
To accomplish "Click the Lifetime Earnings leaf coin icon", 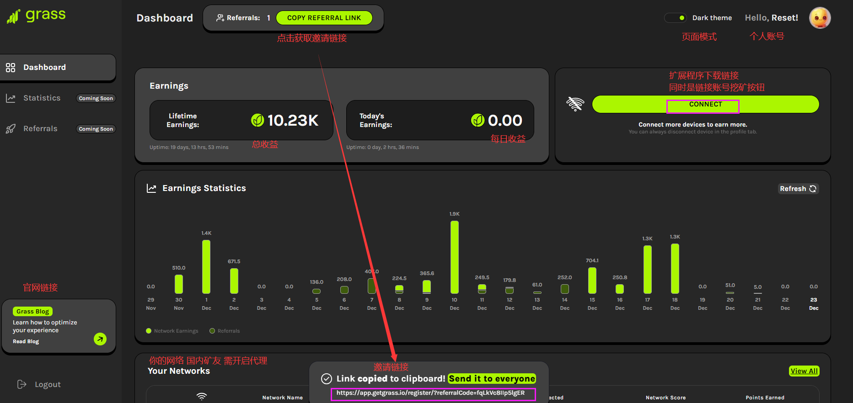I will click(258, 120).
